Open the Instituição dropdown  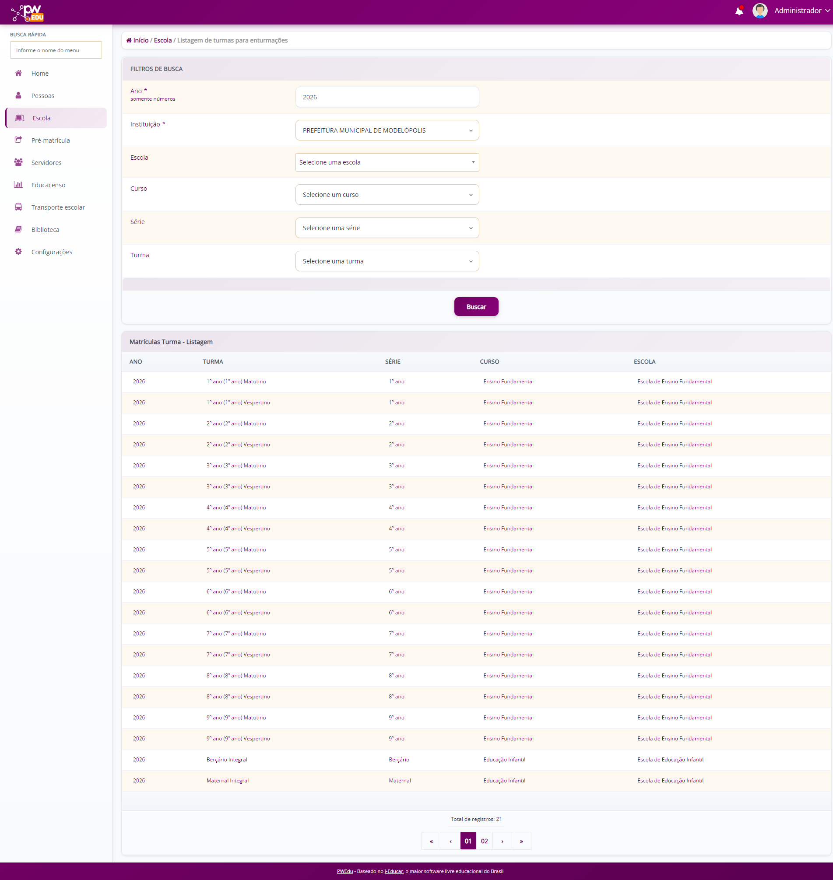click(387, 130)
